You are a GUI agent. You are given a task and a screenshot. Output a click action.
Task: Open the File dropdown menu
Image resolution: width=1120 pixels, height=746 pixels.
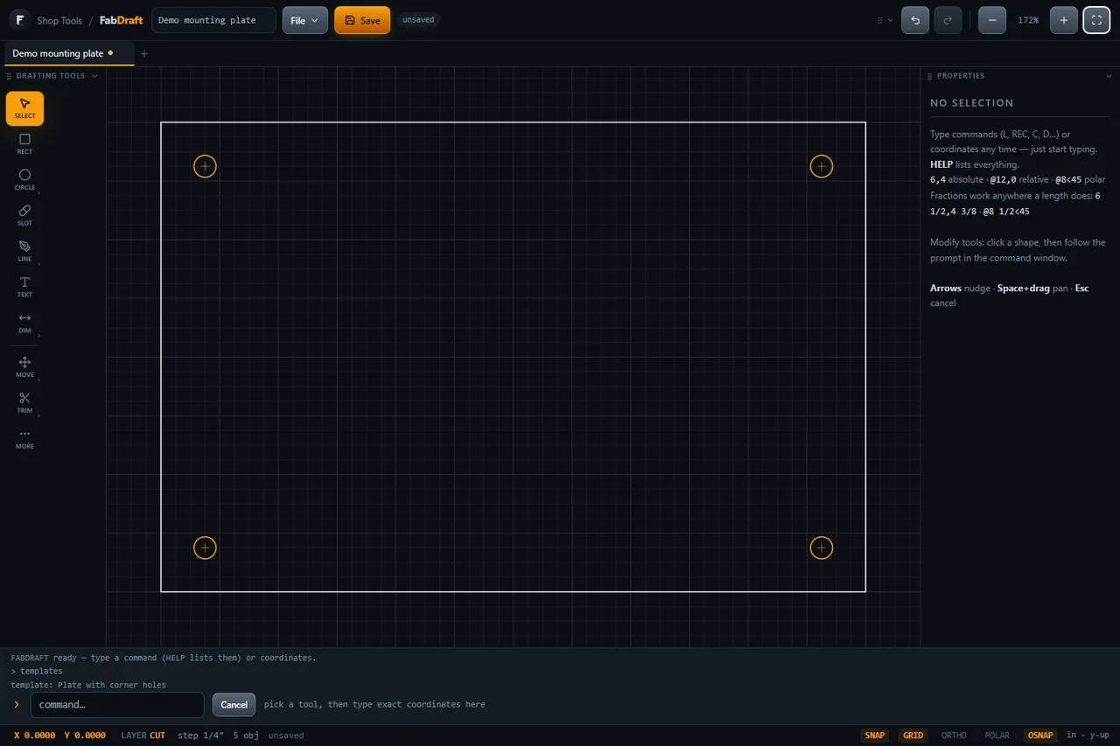[305, 20]
